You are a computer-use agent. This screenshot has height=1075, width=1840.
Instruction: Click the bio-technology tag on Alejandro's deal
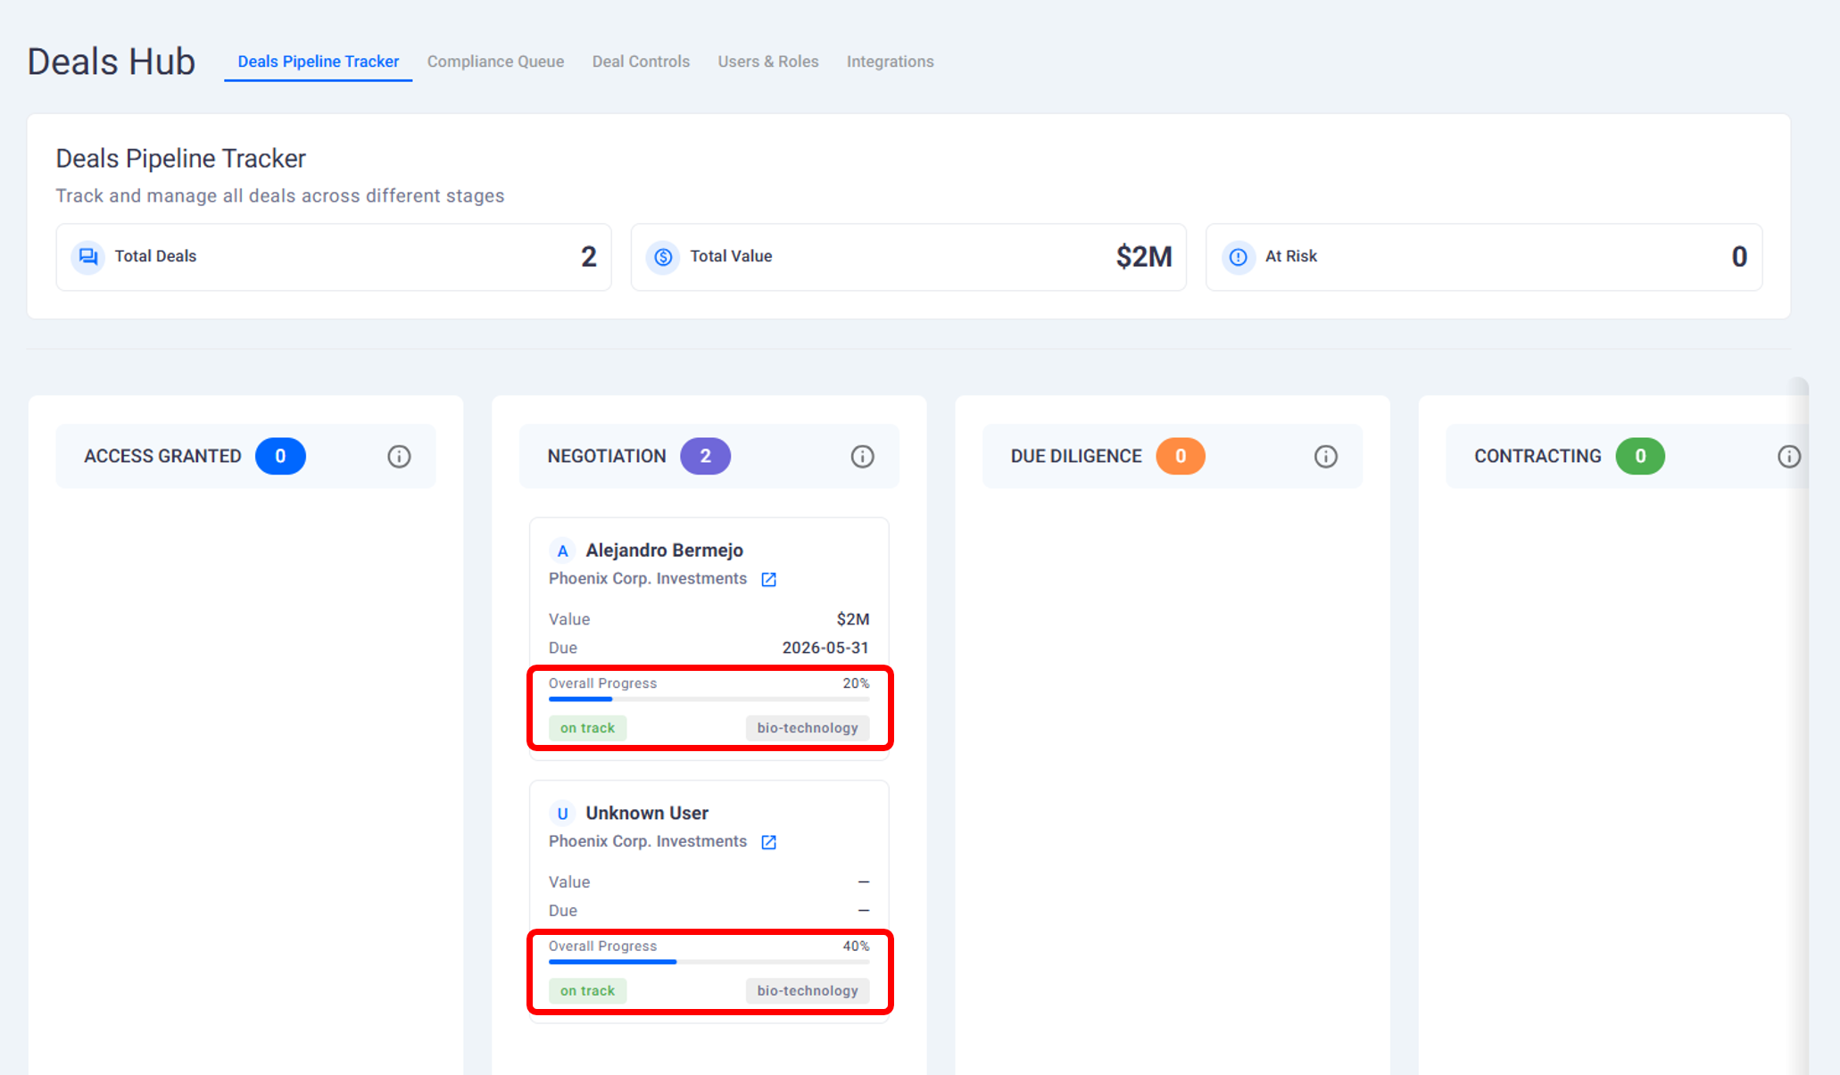807,728
